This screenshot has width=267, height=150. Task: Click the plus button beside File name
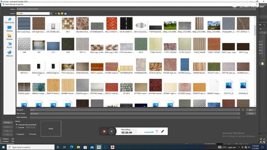coord(243,110)
